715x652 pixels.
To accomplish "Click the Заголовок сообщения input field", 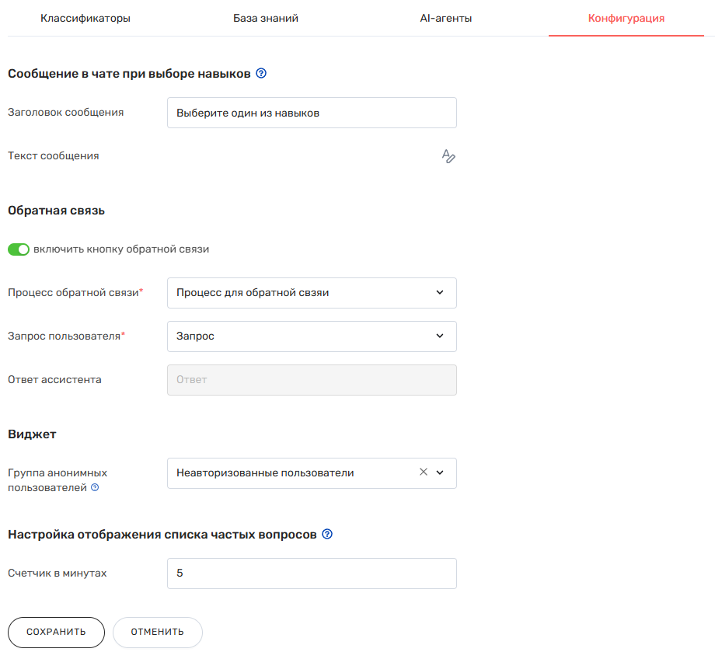I will pos(312,113).
